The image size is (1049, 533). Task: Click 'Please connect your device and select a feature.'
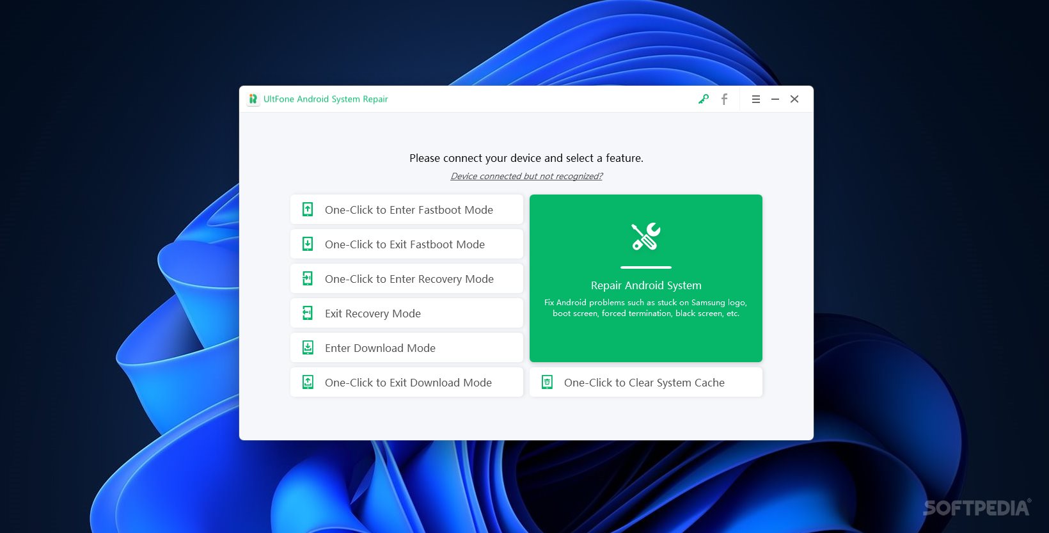tap(526, 158)
